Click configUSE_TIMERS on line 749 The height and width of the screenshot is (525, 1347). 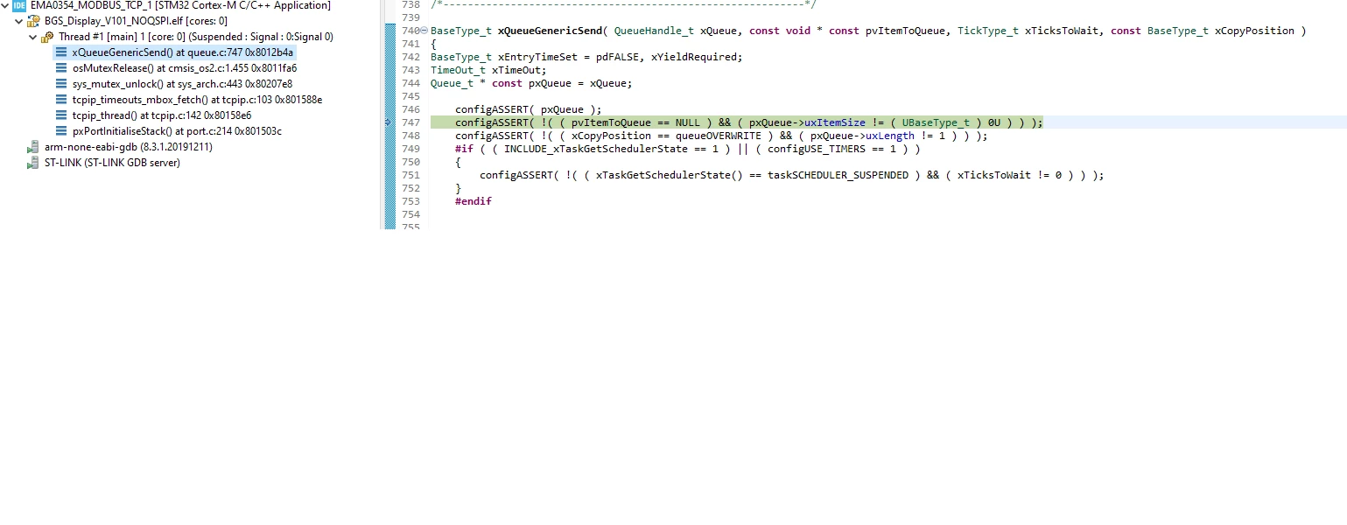817,149
